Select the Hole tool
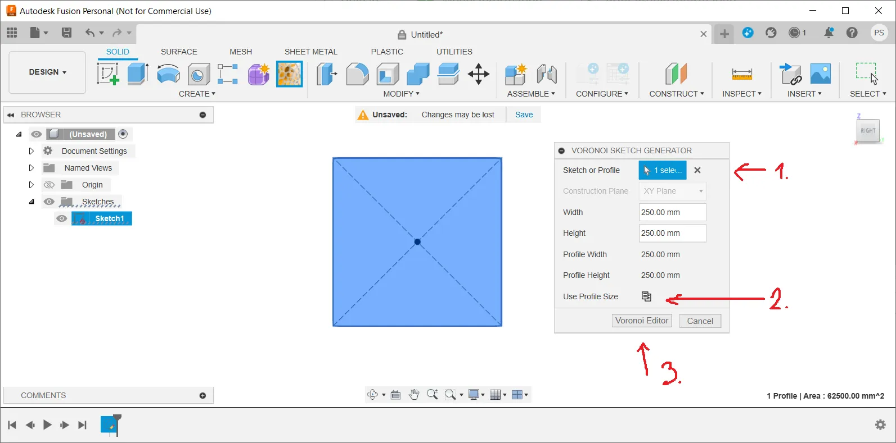Viewport: 896px width, 443px height. (199, 74)
